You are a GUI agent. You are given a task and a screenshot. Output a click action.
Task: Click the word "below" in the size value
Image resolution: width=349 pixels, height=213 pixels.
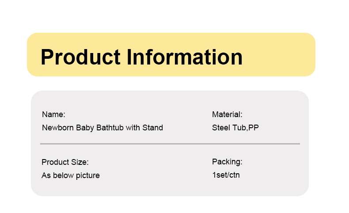(64, 175)
